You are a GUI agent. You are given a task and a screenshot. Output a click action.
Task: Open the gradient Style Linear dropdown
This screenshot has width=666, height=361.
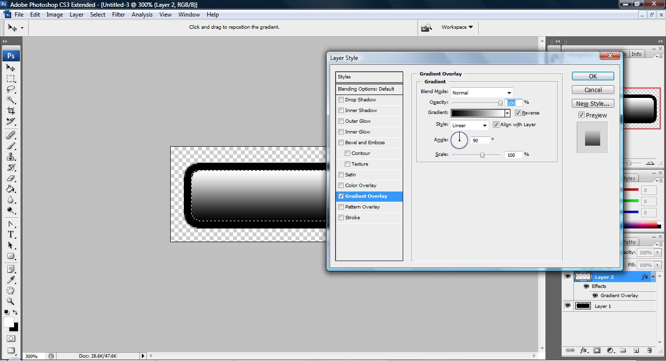(x=470, y=125)
